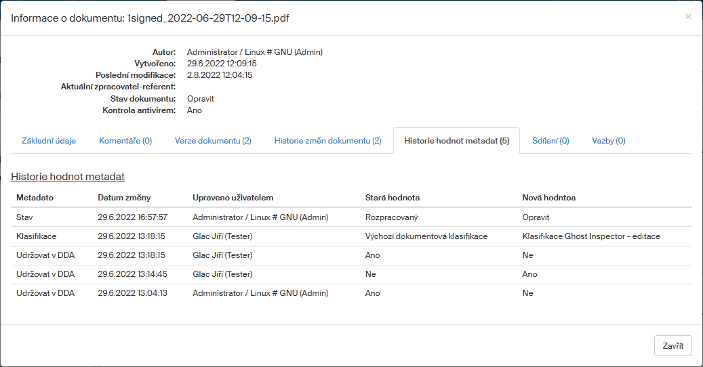Click the Datum změny column header
Viewport: 703px width, 367px height.
coord(124,198)
